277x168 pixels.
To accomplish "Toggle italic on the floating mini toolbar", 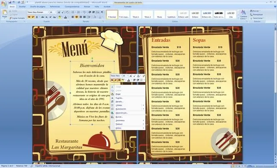I will pos(116,80).
